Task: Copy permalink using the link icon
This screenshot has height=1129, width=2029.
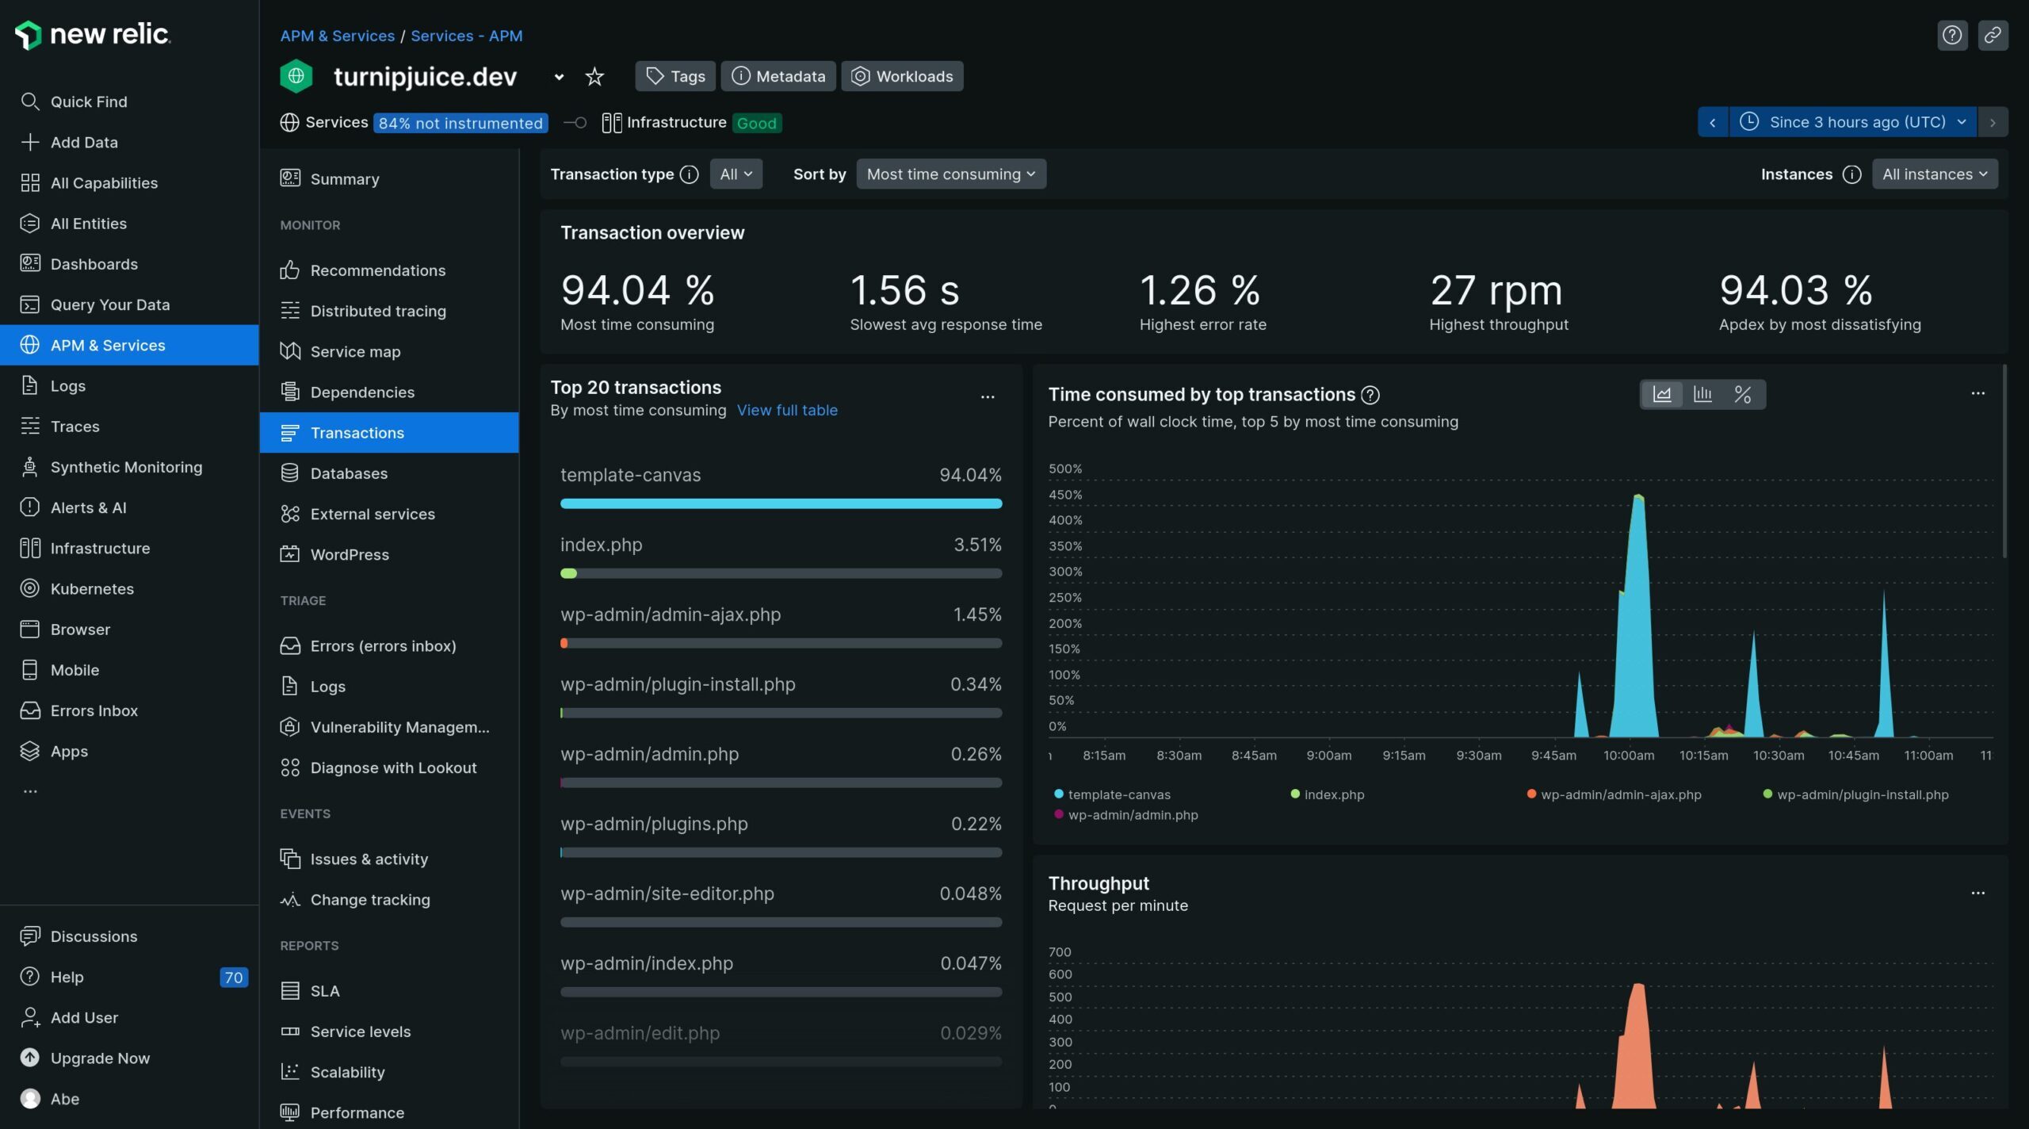Action: [x=1993, y=35]
